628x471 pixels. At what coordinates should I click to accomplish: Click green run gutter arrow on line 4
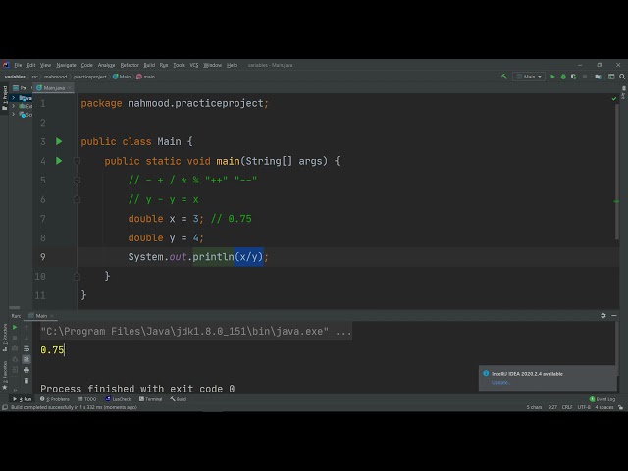pos(59,161)
